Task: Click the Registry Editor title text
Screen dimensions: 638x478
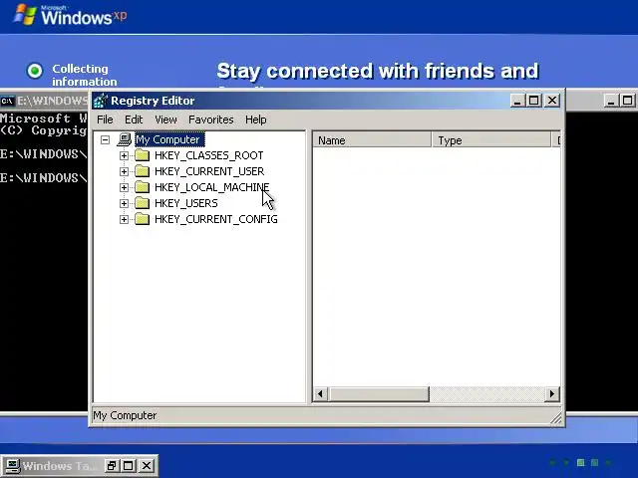Action: tap(153, 101)
